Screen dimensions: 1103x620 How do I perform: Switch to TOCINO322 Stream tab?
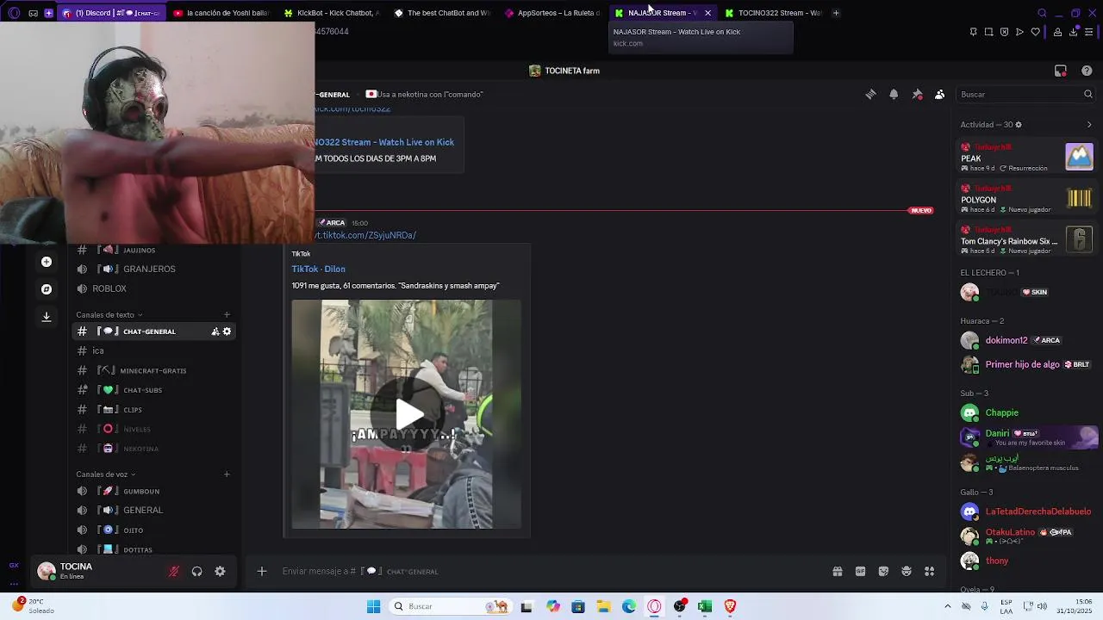(773, 13)
